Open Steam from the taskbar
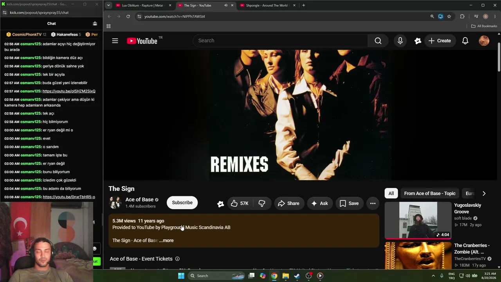501x282 pixels. click(x=297, y=276)
